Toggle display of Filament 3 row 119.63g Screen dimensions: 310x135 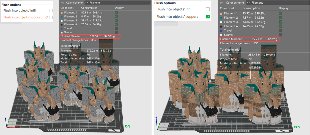pos(116,20)
